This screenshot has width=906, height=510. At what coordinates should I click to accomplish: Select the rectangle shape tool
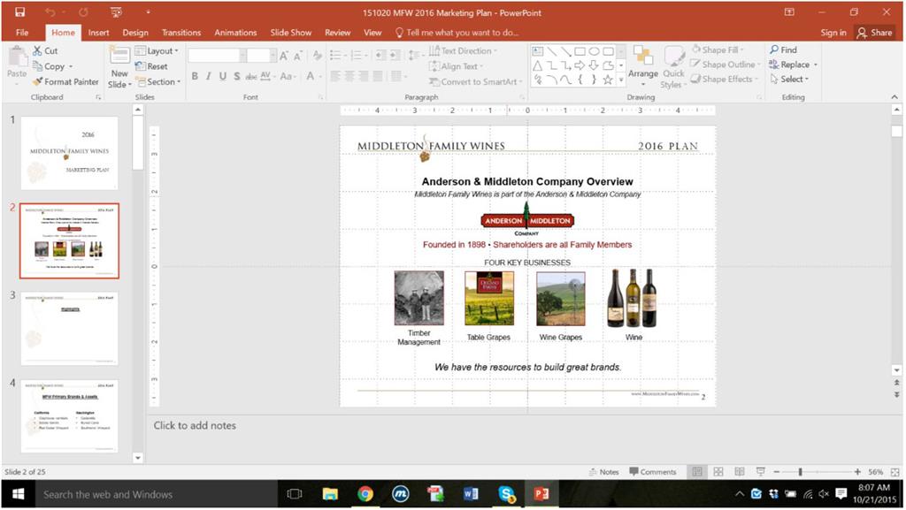pos(580,51)
